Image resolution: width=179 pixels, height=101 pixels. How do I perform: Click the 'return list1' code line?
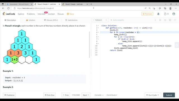coord(116,50)
